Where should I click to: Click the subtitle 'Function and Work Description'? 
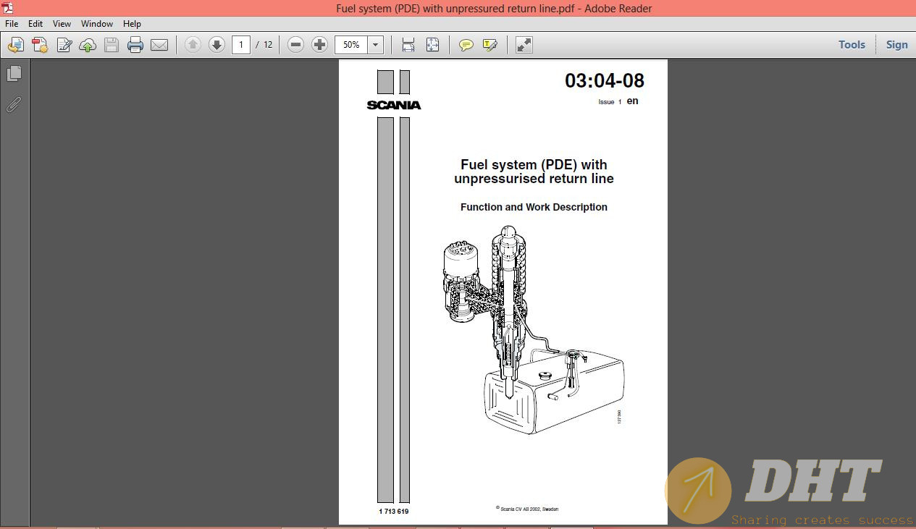point(534,207)
